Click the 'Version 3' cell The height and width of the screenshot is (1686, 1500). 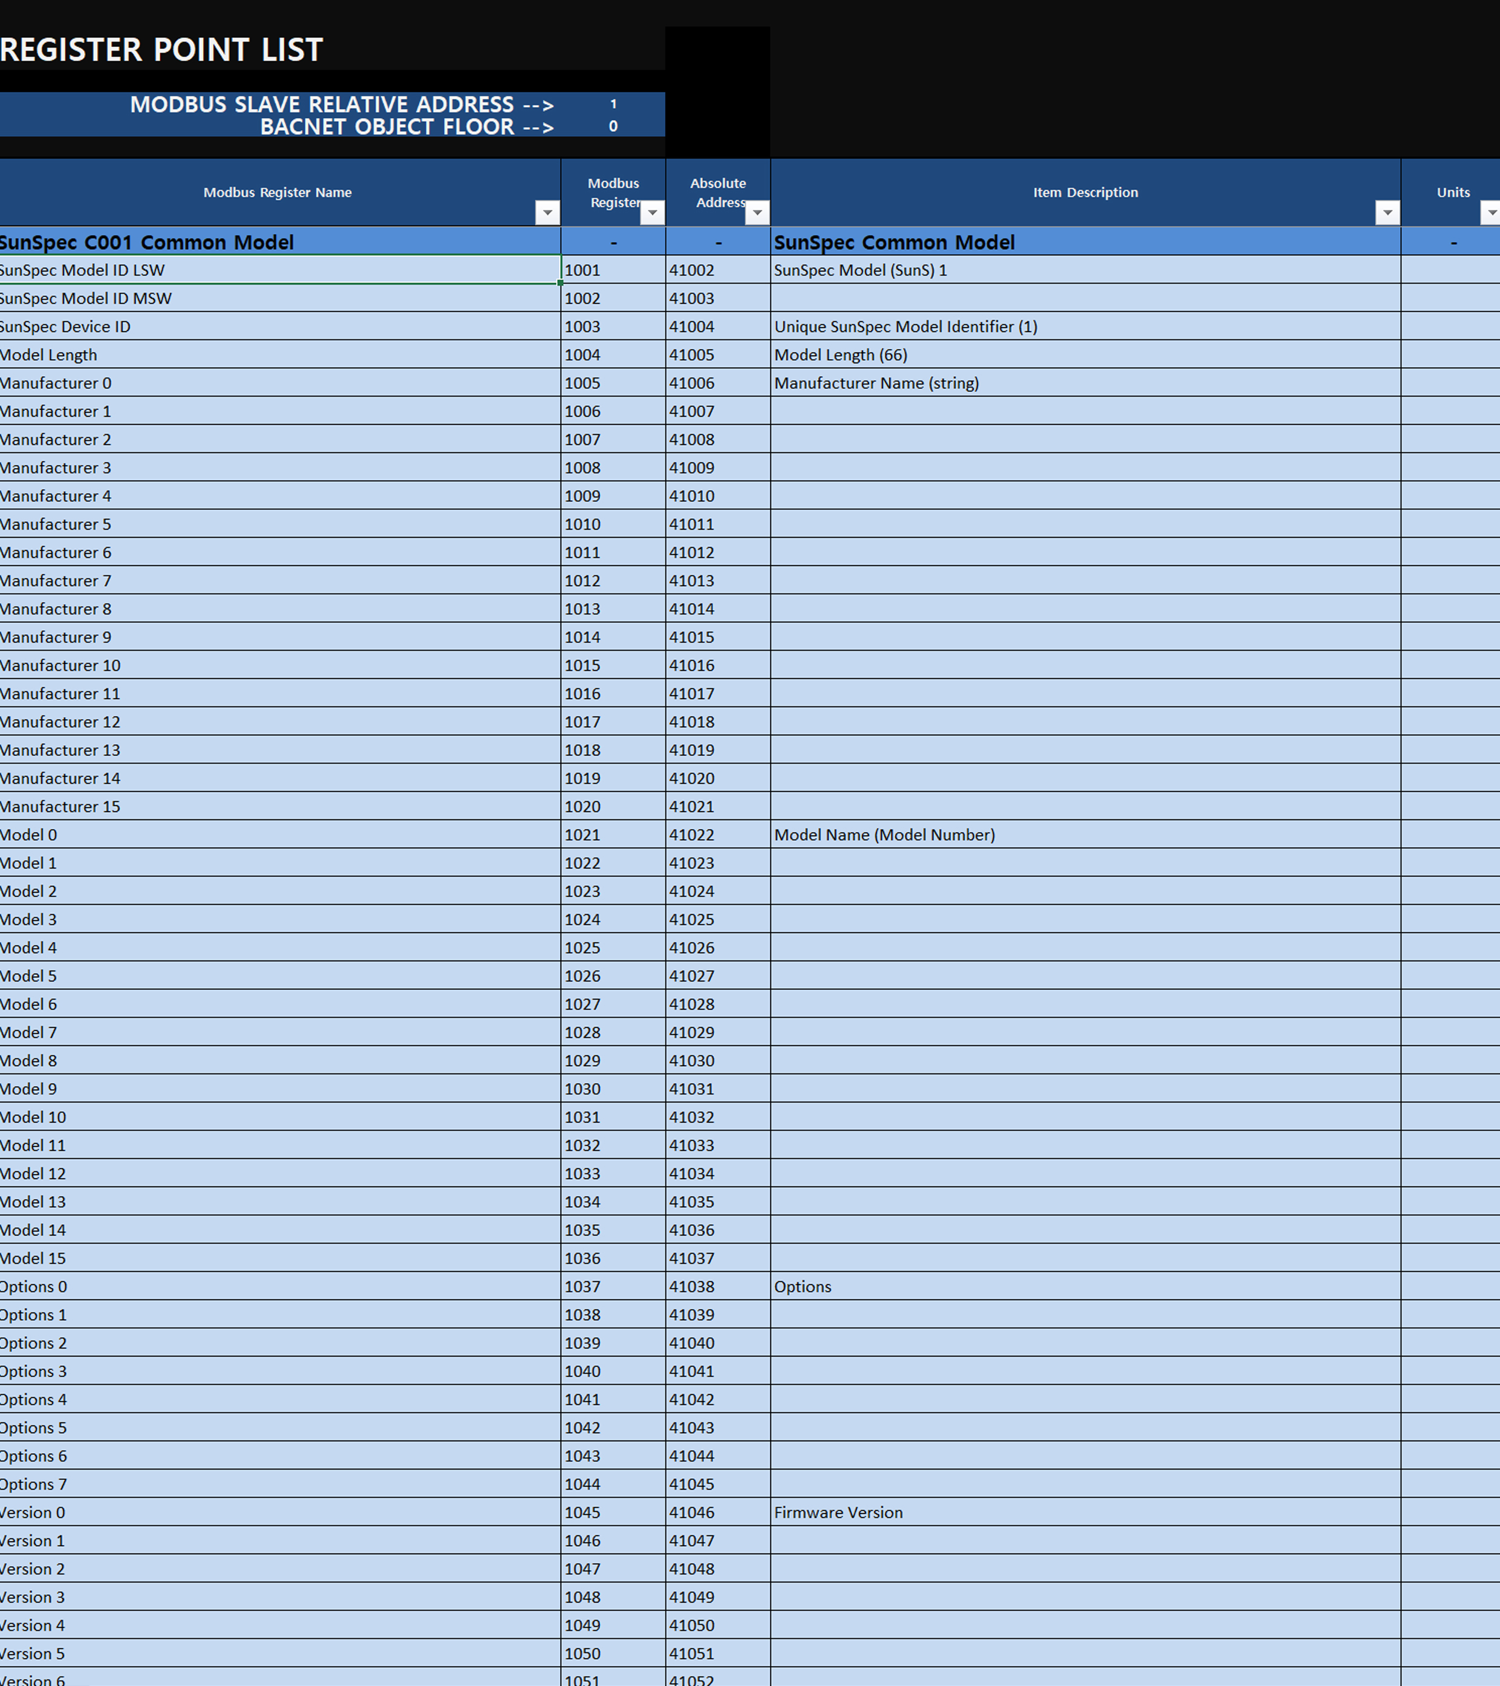(x=279, y=1598)
